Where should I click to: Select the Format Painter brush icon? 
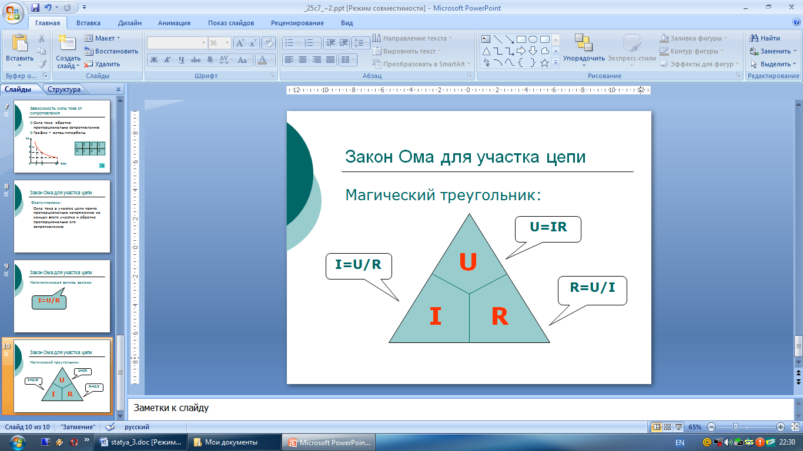[x=42, y=64]
